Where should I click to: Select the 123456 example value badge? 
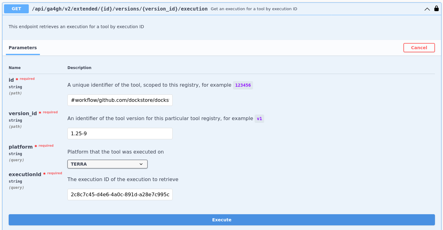243,85
